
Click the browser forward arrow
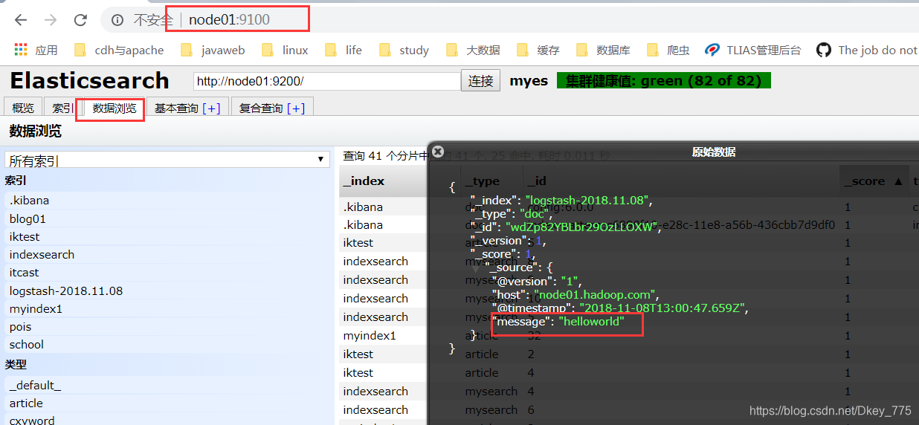pyautogui.click(x=51, y=20)
